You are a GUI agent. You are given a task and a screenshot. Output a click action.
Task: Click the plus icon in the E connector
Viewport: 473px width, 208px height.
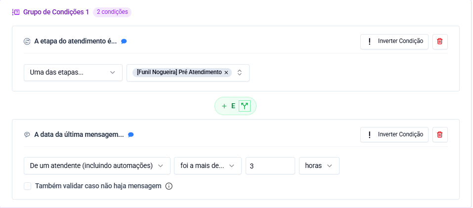224,106
